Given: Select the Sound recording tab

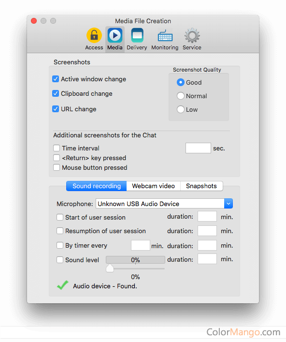Looking at the screenshot, I should pyautogui.click(x=97, y=186).
